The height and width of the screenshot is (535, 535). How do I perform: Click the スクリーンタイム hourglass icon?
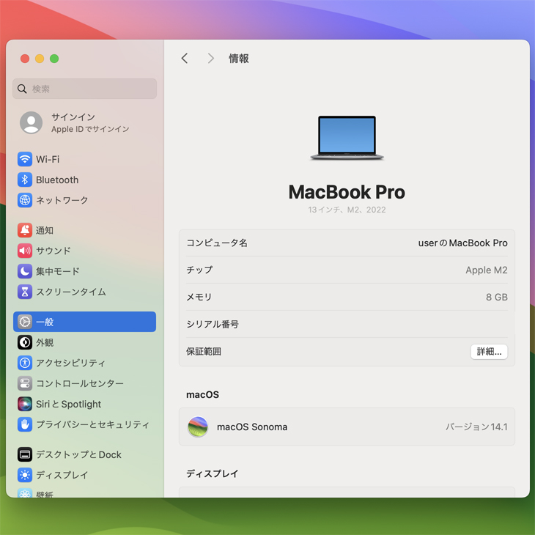pyautogui.click(x=25, y=292)
